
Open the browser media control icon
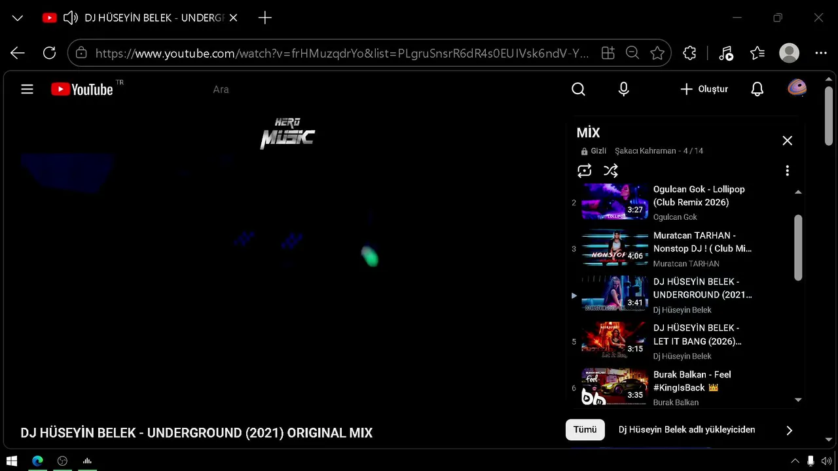click(725, 54)
